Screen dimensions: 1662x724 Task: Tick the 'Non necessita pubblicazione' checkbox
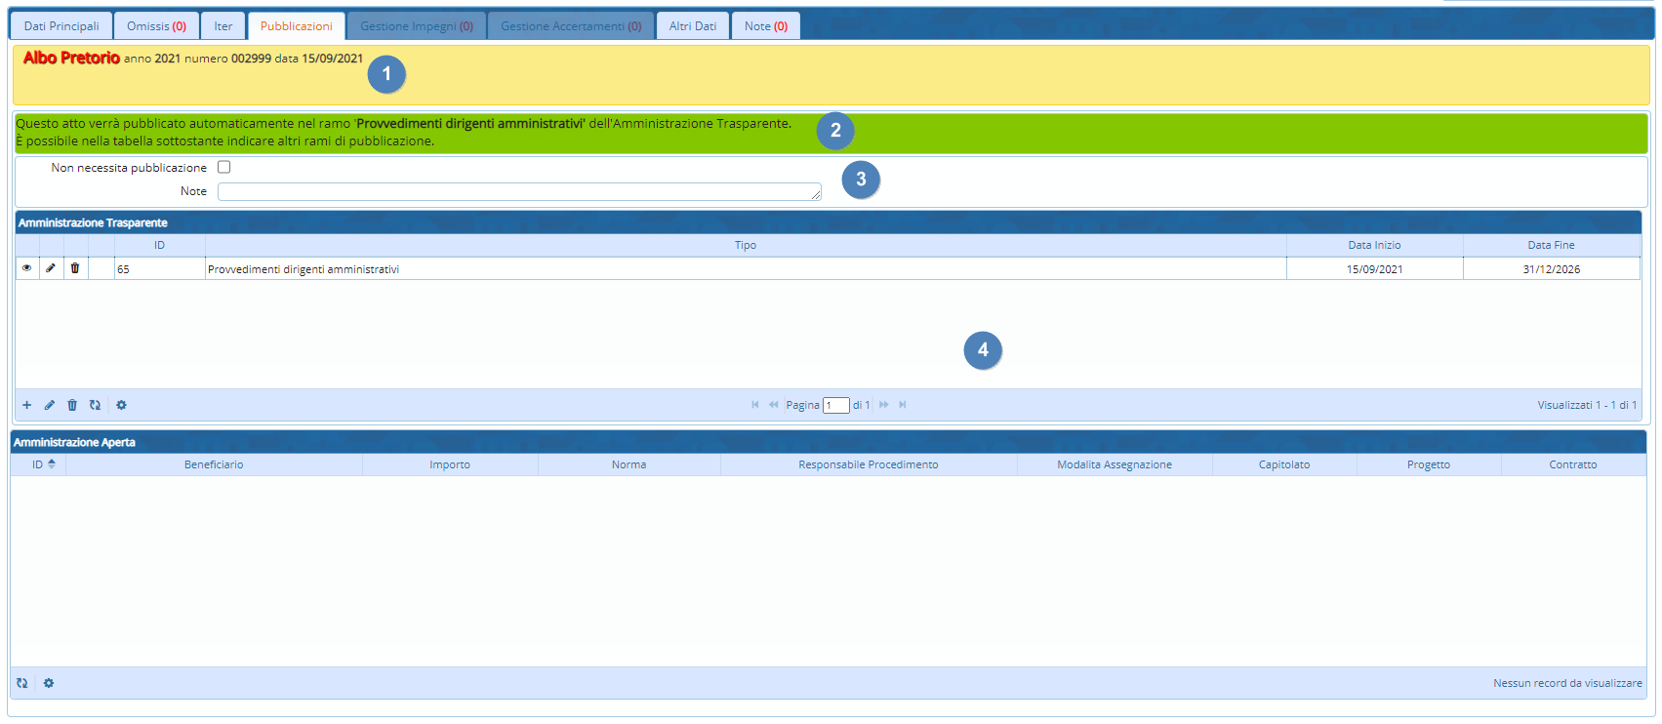[224, 168]
